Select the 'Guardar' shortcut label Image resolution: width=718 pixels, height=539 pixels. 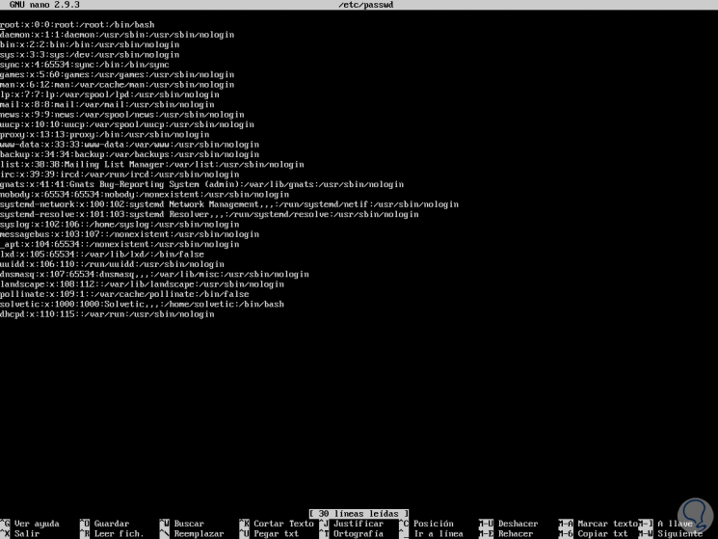111,524
